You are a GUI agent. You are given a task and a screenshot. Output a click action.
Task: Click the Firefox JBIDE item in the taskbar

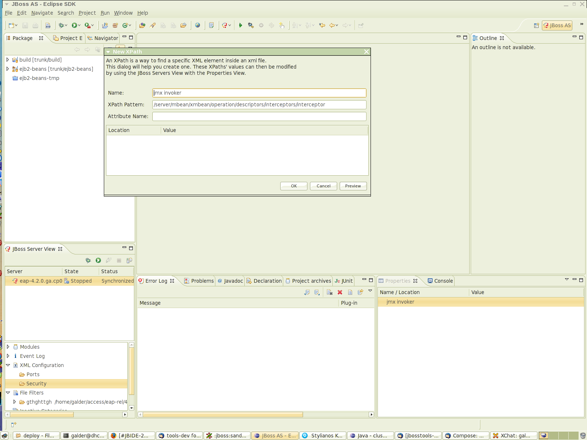131,436
